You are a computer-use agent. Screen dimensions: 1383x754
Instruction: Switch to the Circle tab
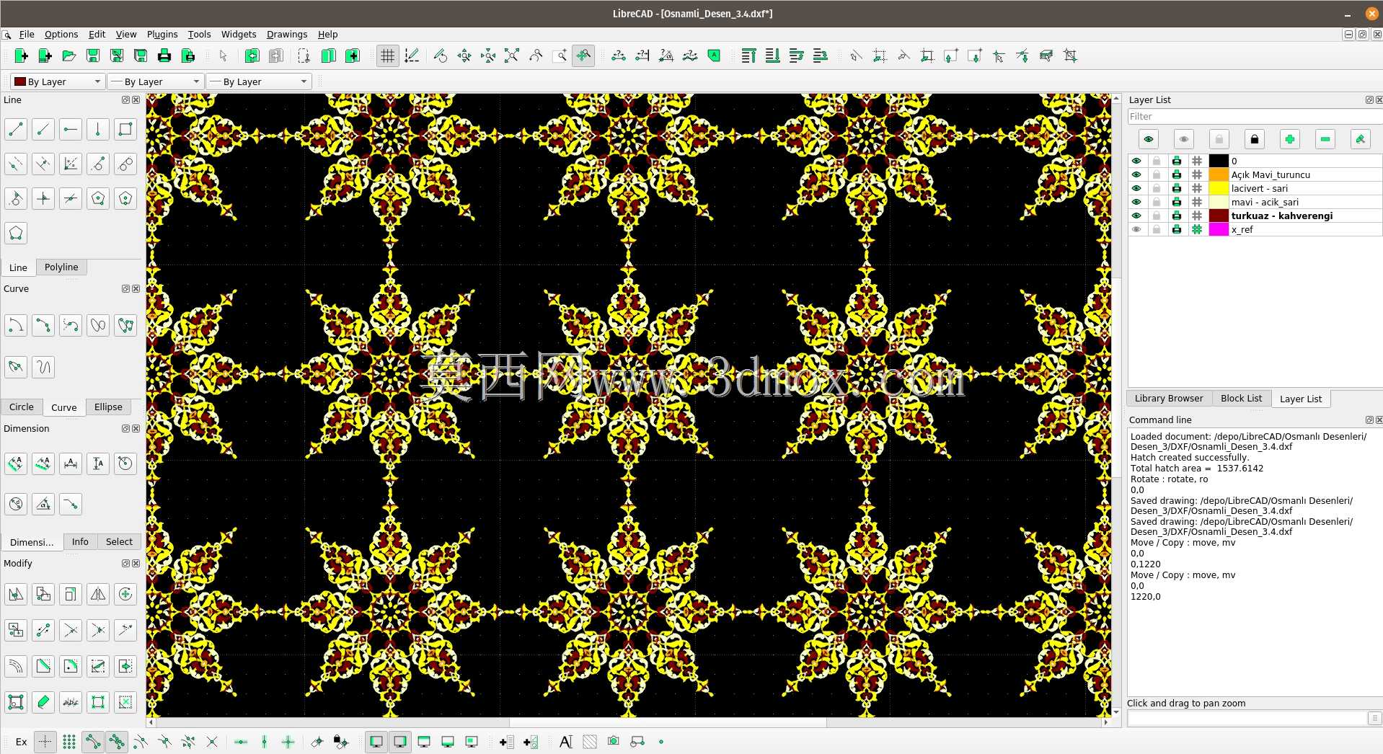22,407
